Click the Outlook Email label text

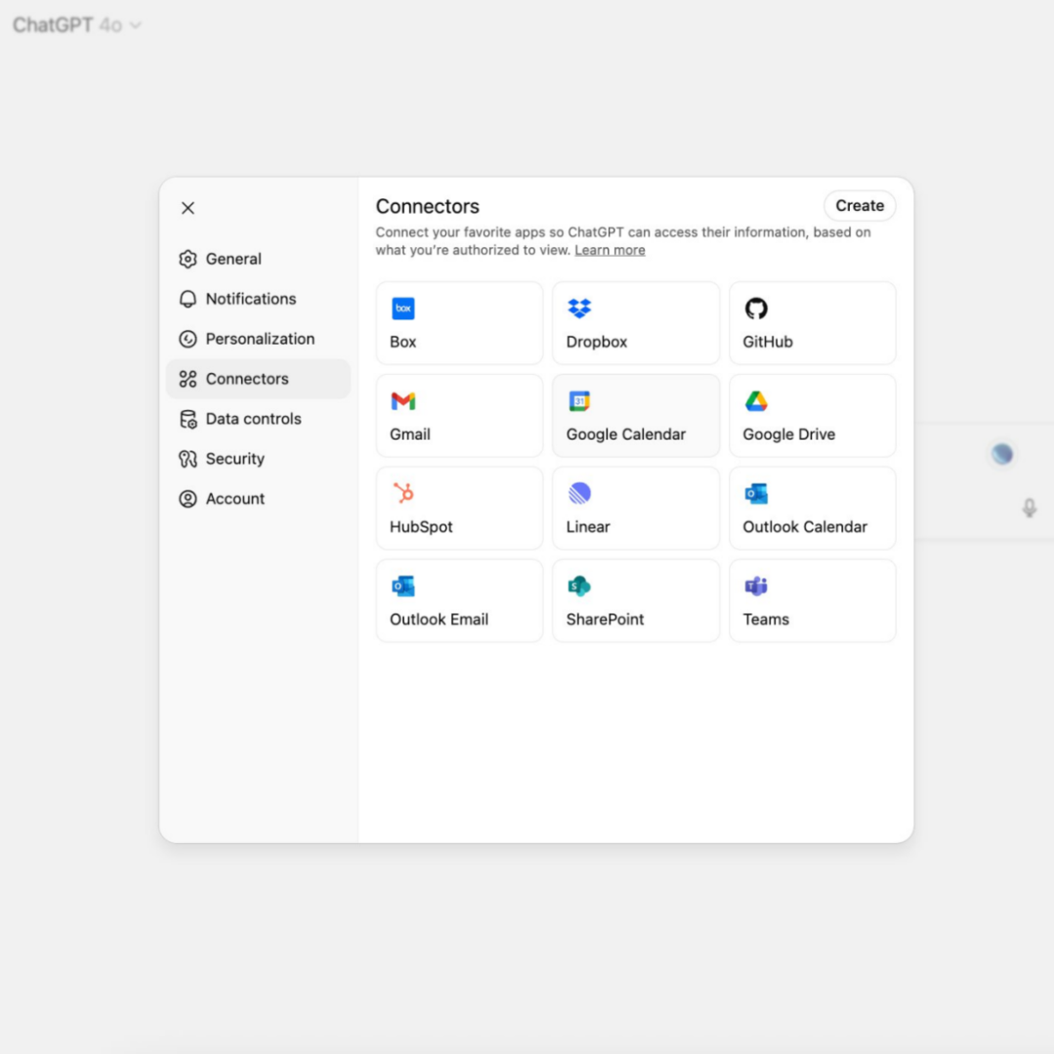[x=439, y=619]
